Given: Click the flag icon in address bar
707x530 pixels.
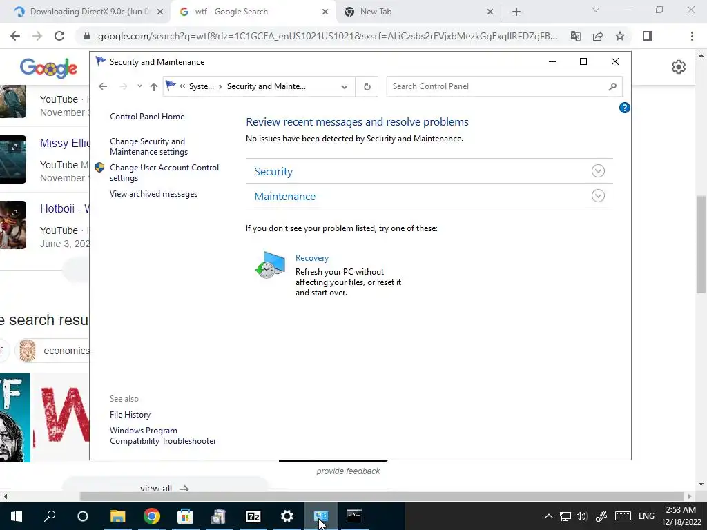Looking at the screenshot, I should coord(171,85).
